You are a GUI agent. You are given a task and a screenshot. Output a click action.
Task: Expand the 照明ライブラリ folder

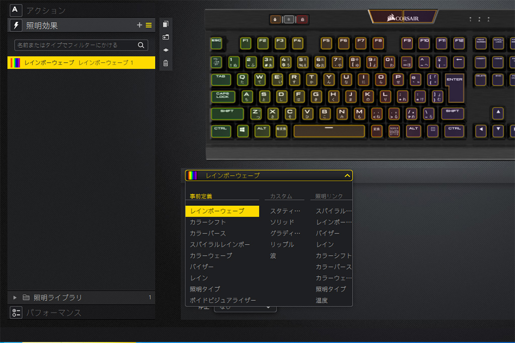[15, 298]
